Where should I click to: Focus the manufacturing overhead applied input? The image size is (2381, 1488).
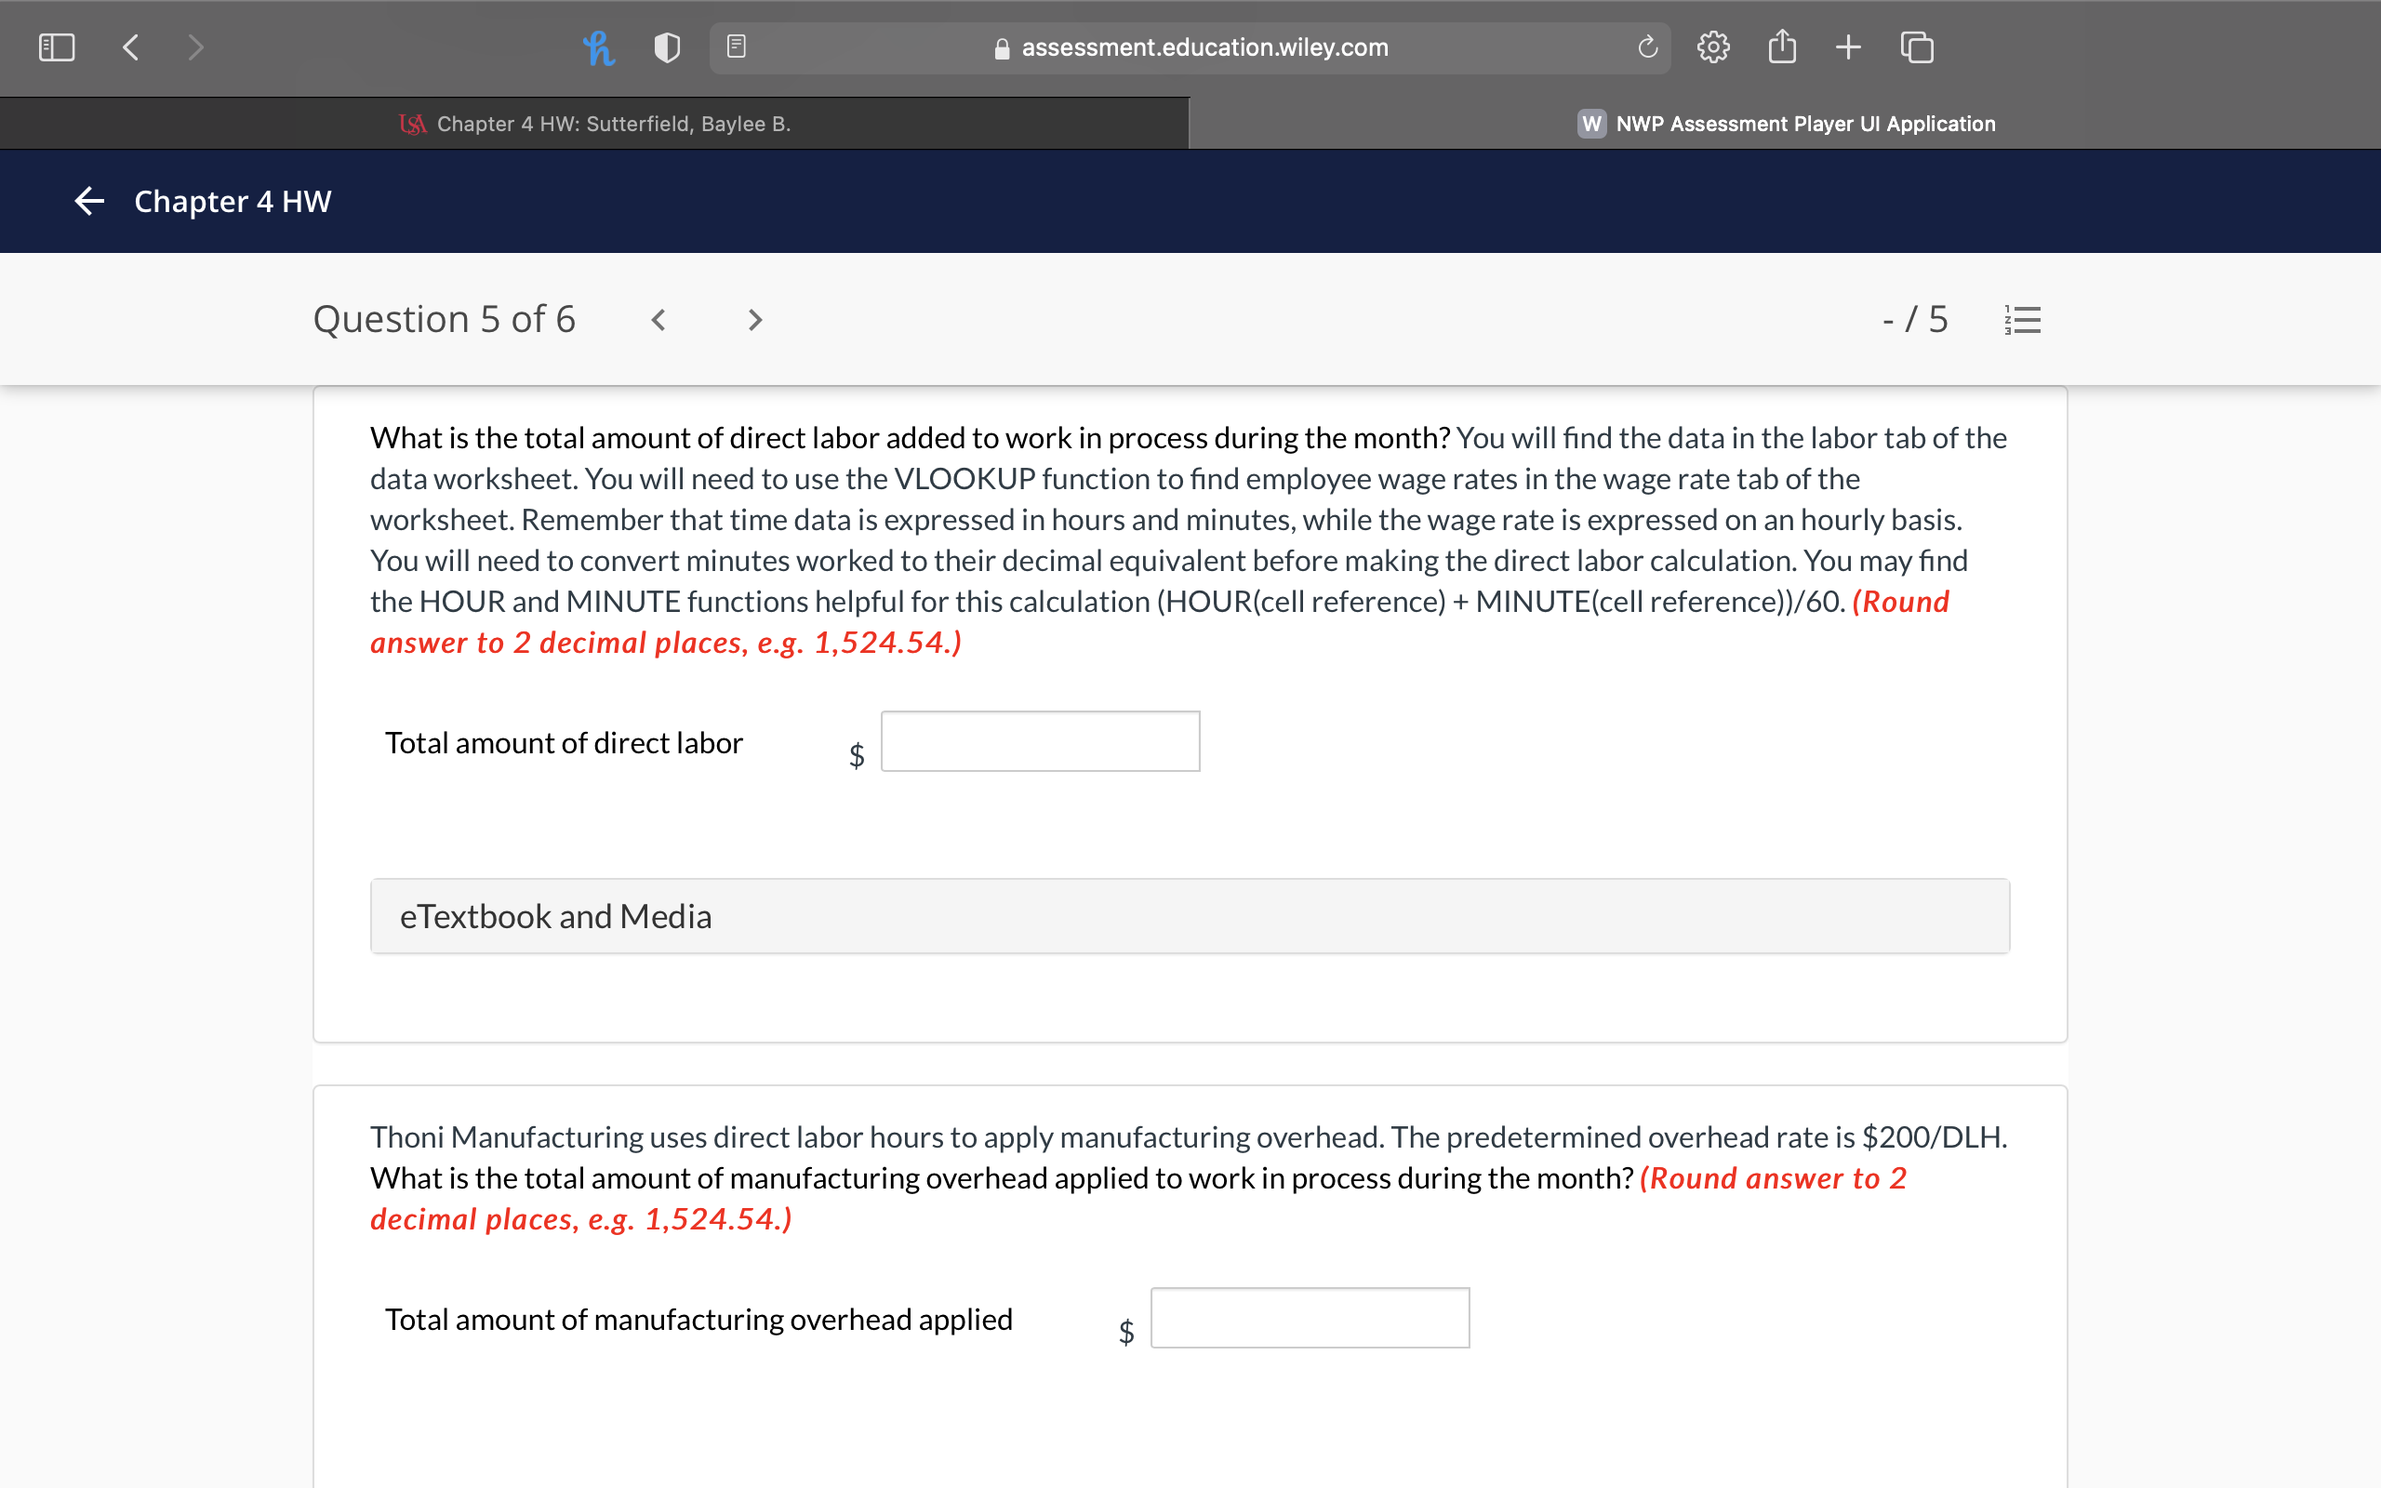click(1310, 1318)
